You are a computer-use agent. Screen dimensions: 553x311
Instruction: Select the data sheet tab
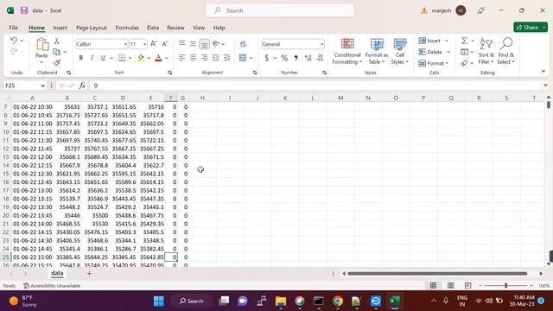click(x=57, y=273)
